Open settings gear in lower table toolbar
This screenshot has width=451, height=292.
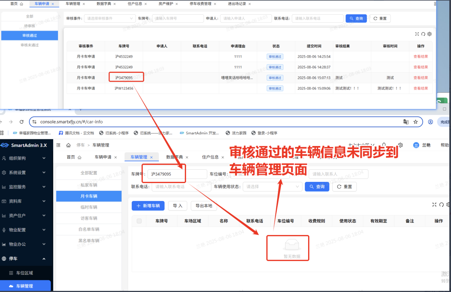pos(448,205)
